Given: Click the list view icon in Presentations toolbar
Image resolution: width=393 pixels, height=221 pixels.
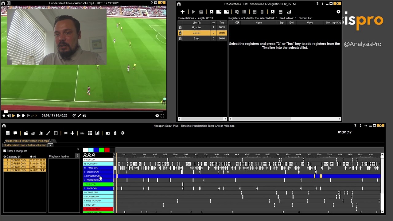Looking at the screenshot, I should point(281,12).
